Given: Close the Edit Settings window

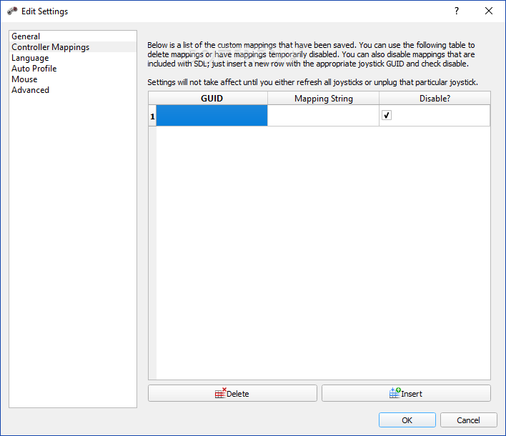Looking at the screenshot, I should (x=489, y=11).
